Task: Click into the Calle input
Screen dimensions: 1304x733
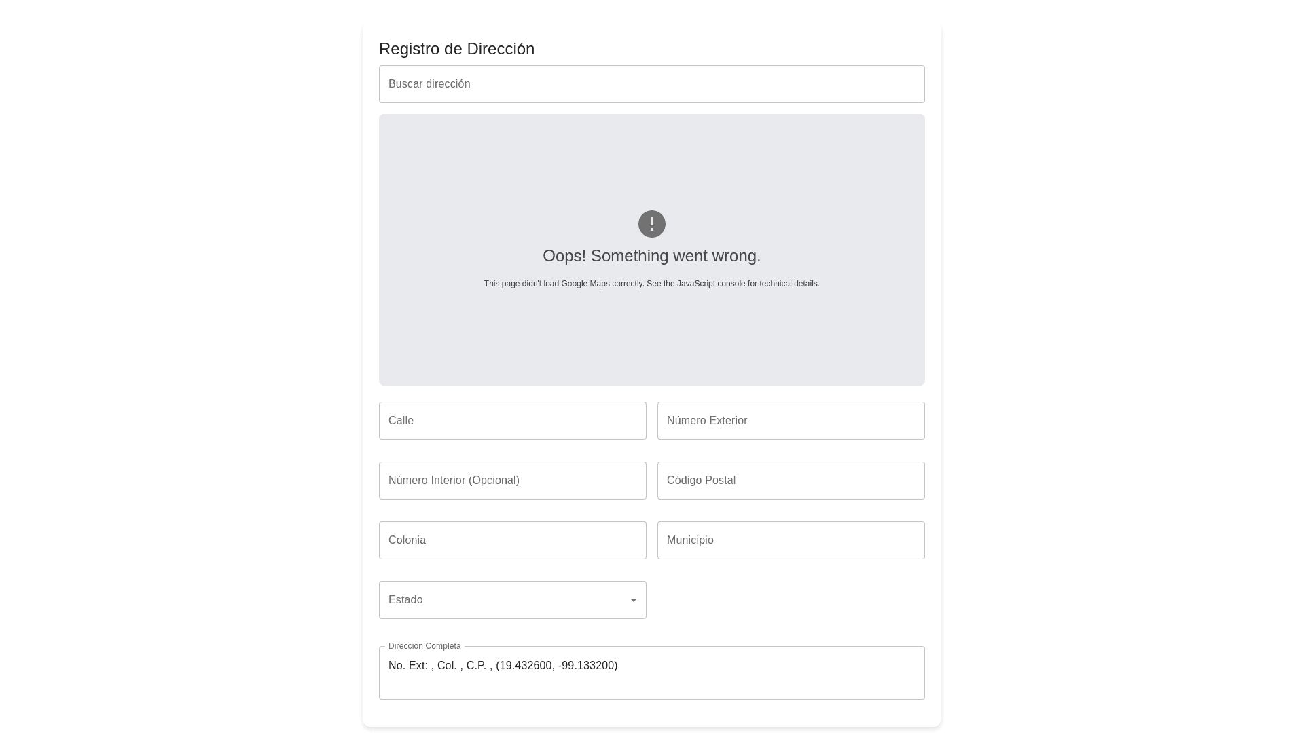Action: pyautogui.click(x=513, y=421)
